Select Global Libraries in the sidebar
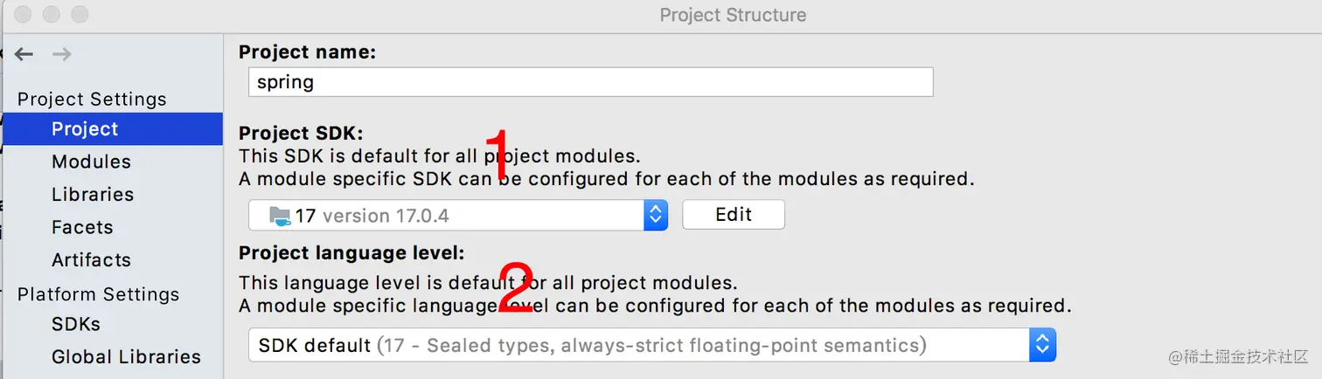1322x379 pixels. pos(126,356)
